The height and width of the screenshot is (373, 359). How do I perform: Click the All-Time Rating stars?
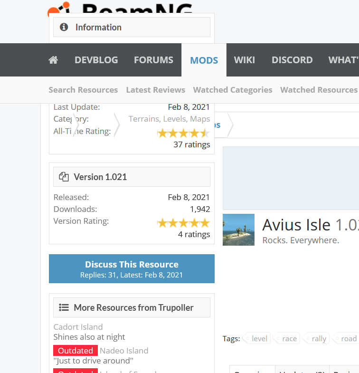click(x=184, y=133)
